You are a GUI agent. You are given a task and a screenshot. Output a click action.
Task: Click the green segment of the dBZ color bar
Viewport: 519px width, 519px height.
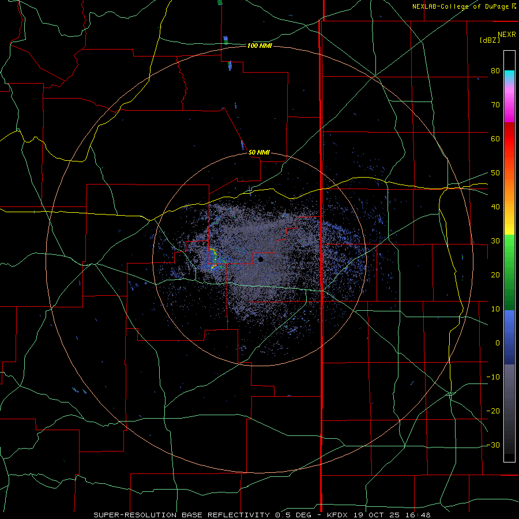tap(509, 272)
